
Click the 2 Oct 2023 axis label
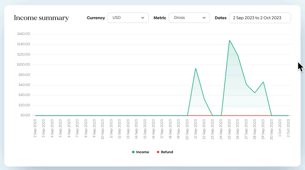tap(288, 128)
